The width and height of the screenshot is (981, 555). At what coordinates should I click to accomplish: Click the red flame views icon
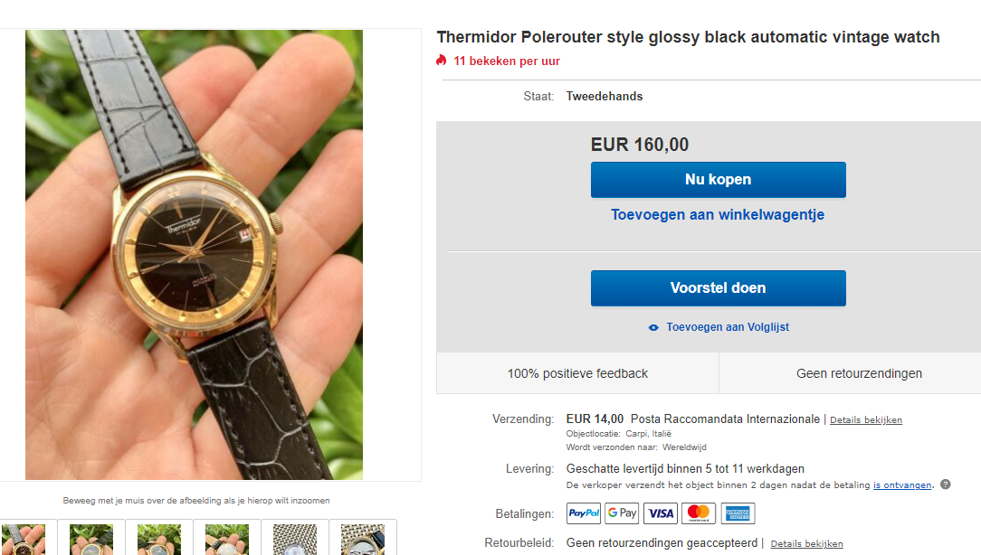pyautogui.click(x=442, y=60)
